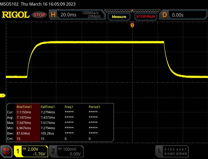This screenshot has width=208, height=159.
Task: Open the function navigation grid icon
Action: (6, 151)
